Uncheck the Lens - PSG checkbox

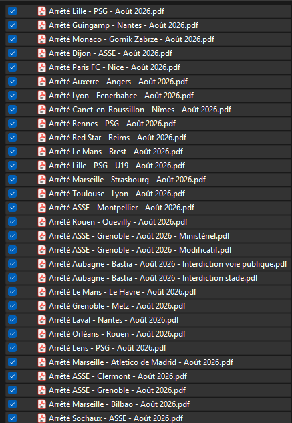tap(12, 347)
